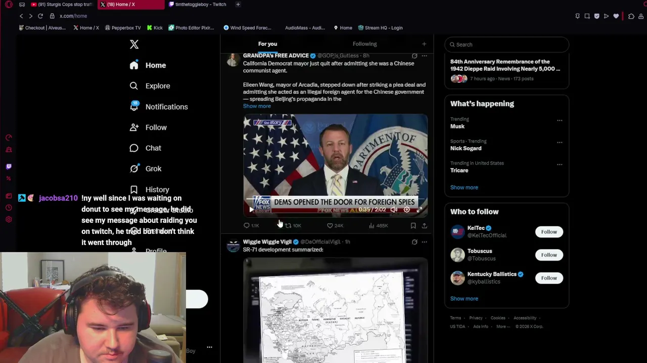Open the Pepperbox TV bookmark
Image resolution: width=647 pixels, height=363 pixels.
click(x=122, y=28)
